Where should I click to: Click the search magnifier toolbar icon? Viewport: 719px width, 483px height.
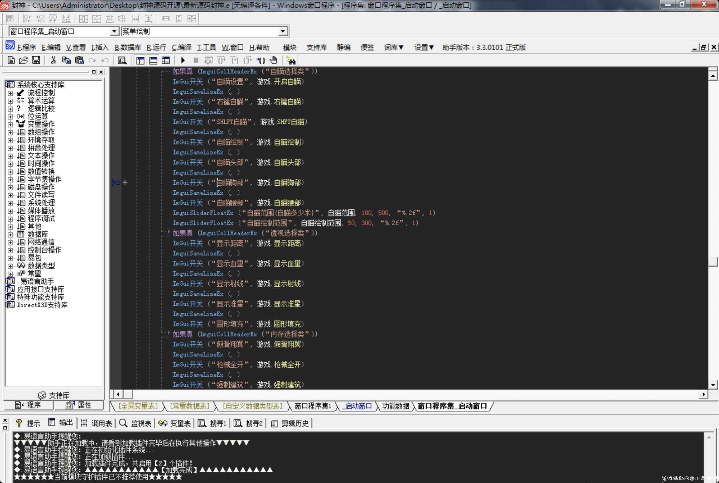(122, 61)
